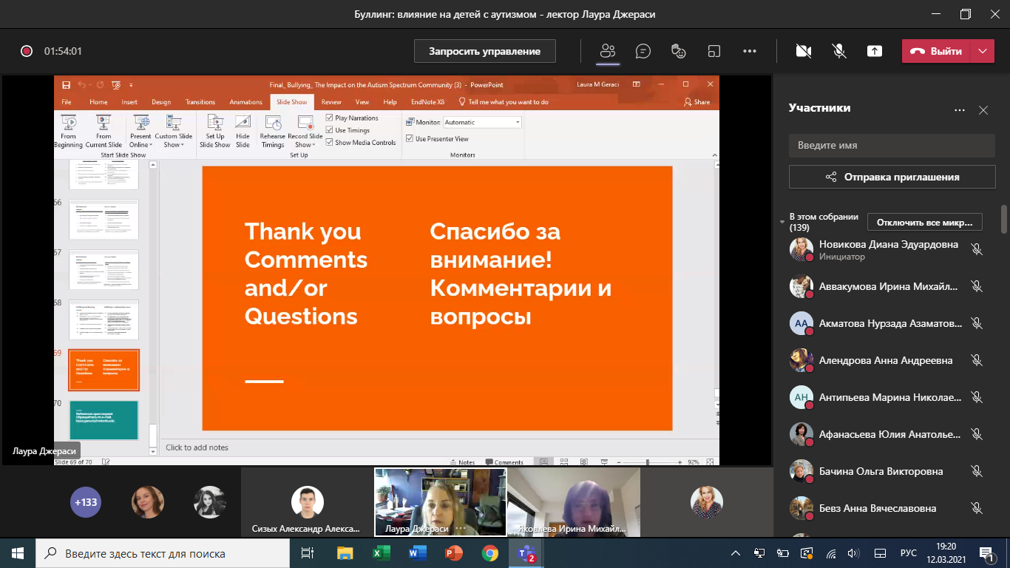The image size is (1010, 568).
Task: Click the PowerPoint zoom slider
Action: point(648,462)
